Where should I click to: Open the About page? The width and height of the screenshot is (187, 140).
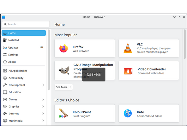(24, 62)
